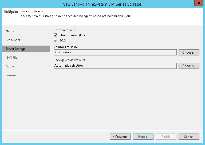Viewport: 205px width, 145px height.
Task: Click the Server Storage heading text
Action: point(32,11)
